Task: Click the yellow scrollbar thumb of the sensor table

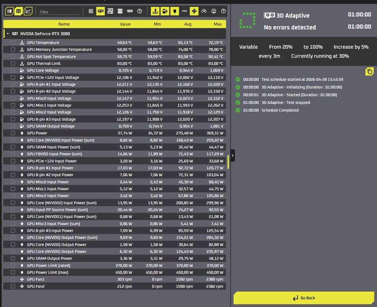Action: point(228,162)
